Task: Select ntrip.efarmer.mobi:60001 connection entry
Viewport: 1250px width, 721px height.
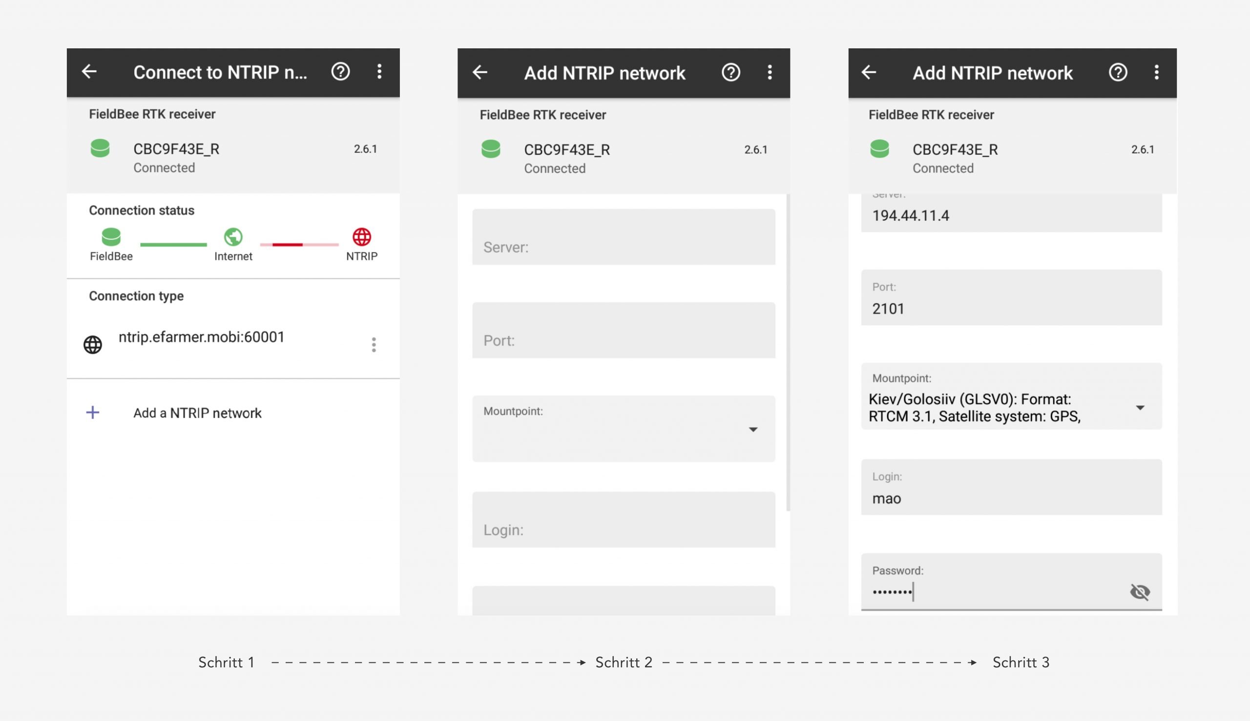Action: [201, 337]
